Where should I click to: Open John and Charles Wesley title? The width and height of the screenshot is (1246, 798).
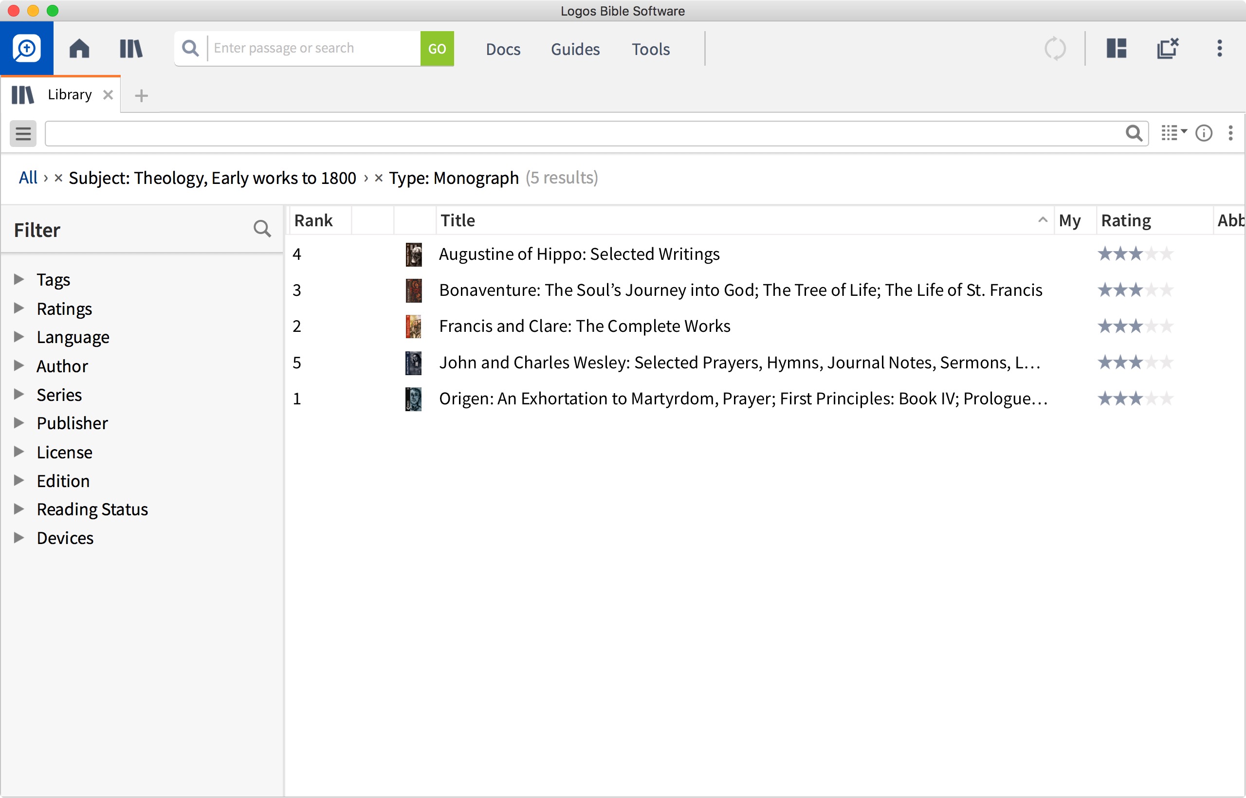coord(740,363)
